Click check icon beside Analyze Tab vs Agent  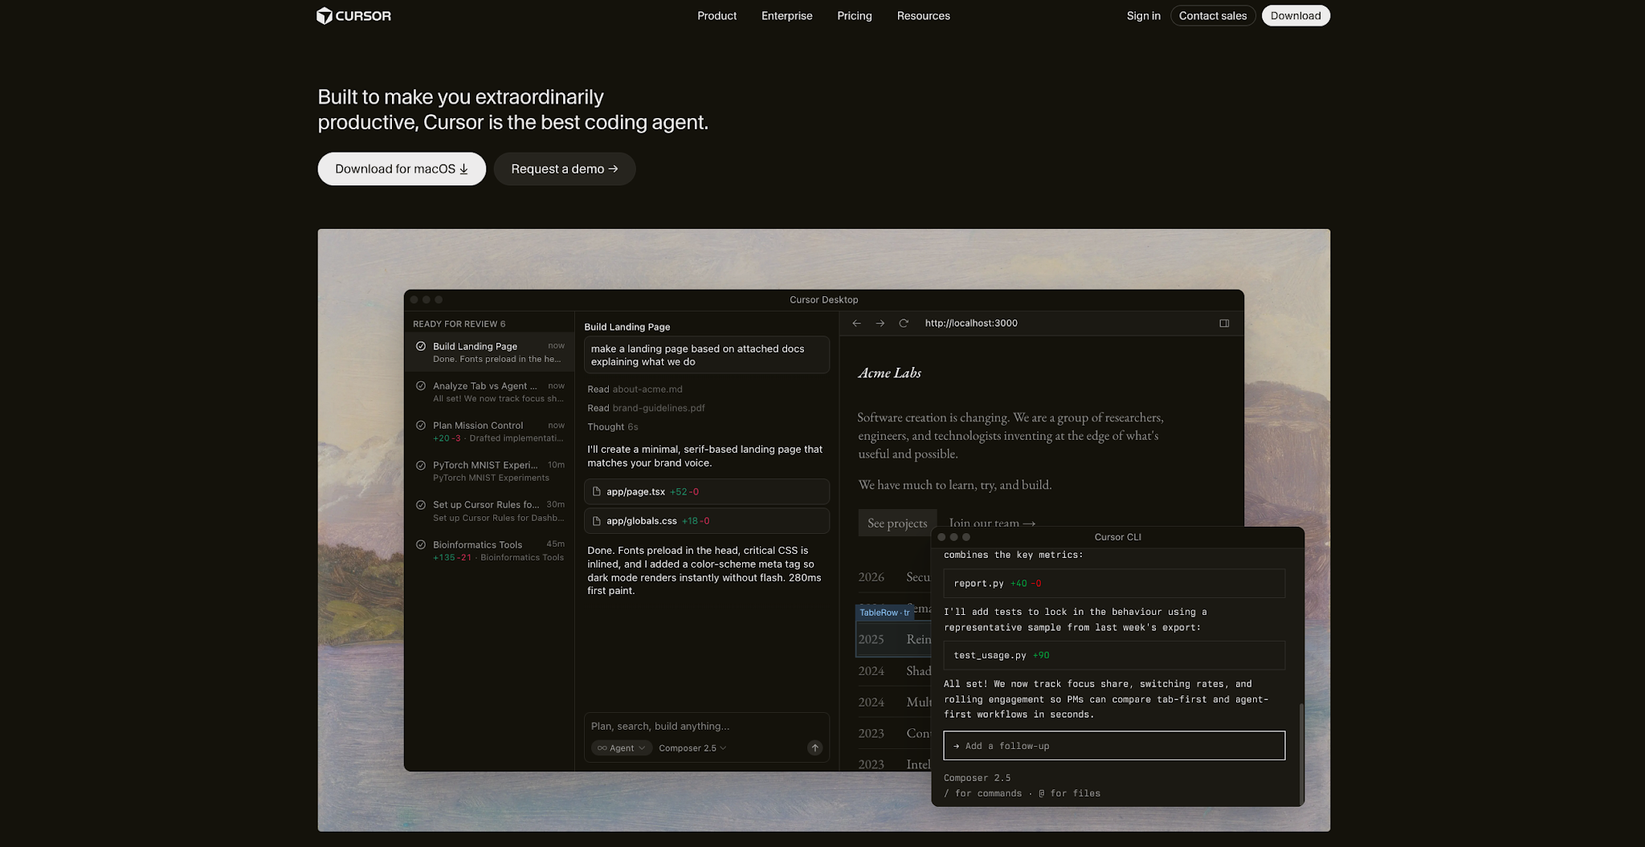point(420,385)
